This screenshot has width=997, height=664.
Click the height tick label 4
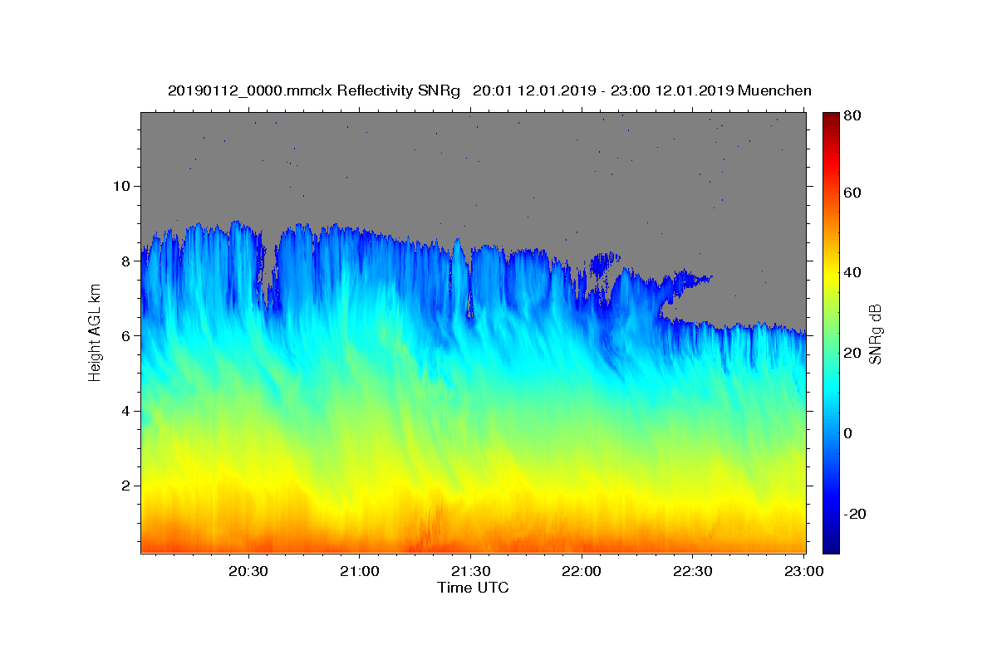pos(125,411)
